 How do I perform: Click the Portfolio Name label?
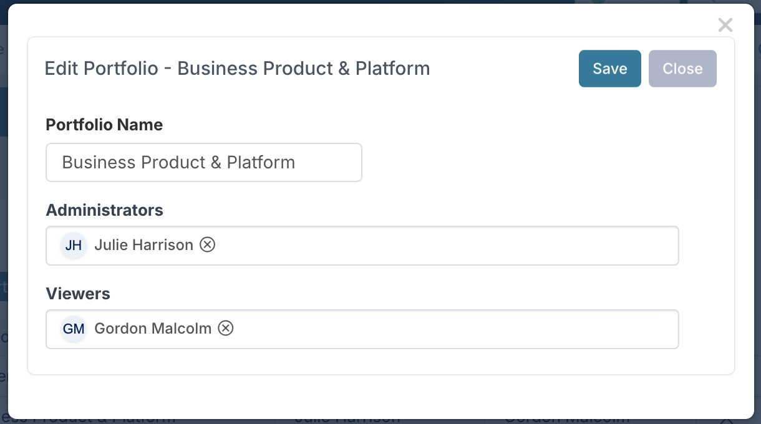(x=104, y=125)
